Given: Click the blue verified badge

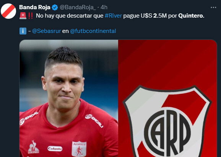Looking at the screenshot, I should pyautogui.click(x=55, y=7).
